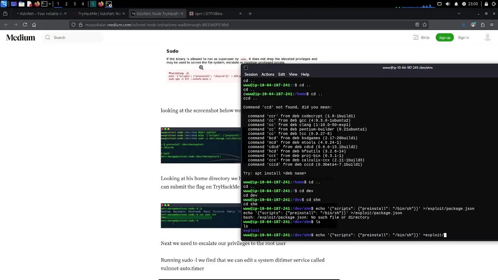The height and width of the screenshot is (280, 498).
Task: Expand the terminal launcher dropdown arrow
Action: [x=50, y=4]
